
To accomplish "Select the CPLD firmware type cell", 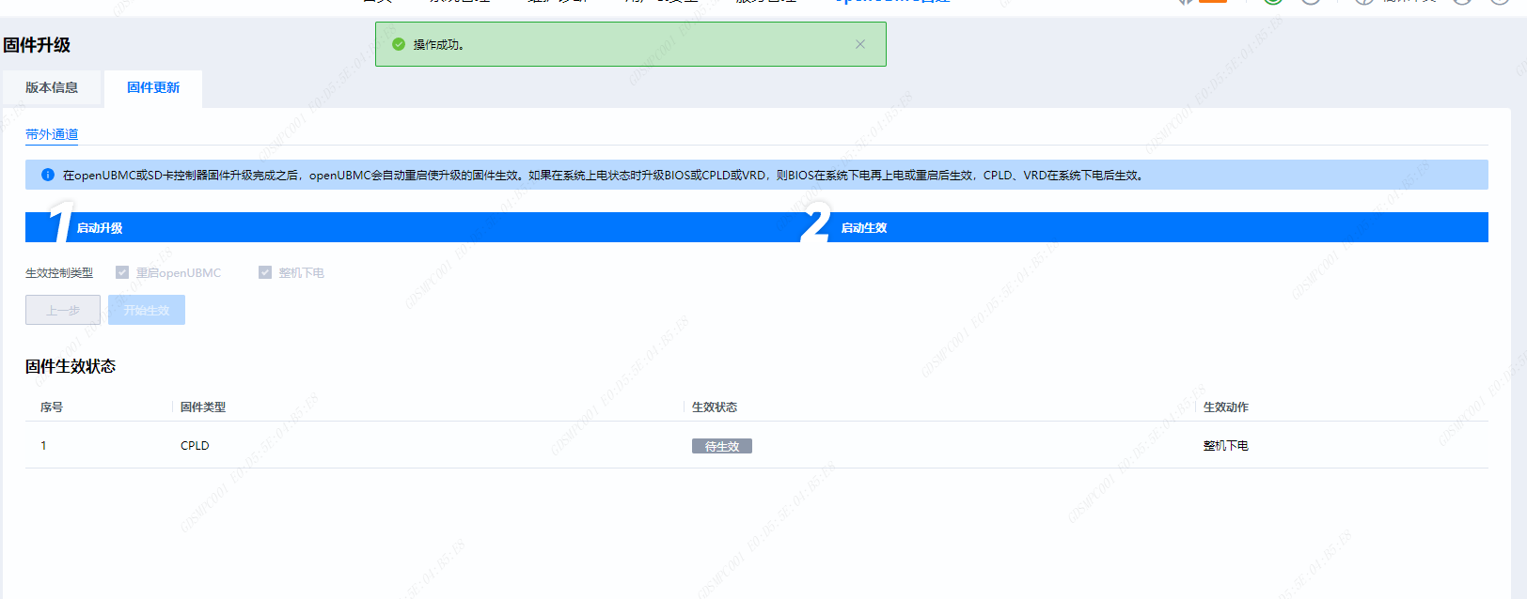I will 195,446.
